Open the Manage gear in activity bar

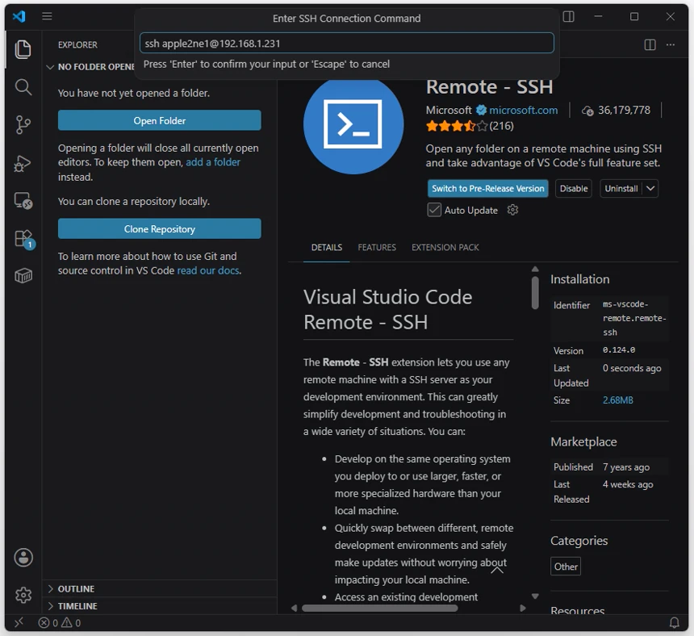pos(23,596)
